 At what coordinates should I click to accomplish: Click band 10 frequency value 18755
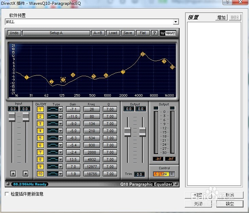[92, 174]
